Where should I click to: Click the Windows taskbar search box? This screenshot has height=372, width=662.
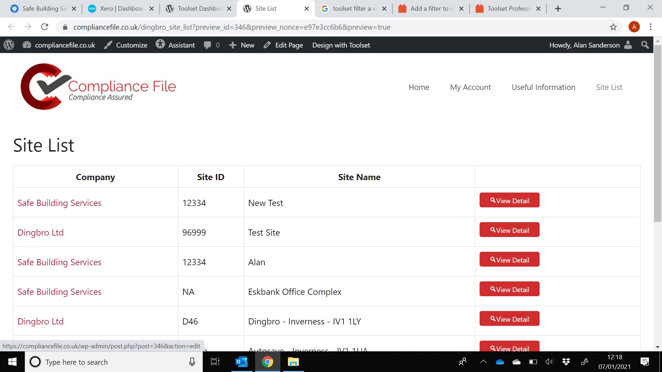pyautogui.click(x=114, y=362)
